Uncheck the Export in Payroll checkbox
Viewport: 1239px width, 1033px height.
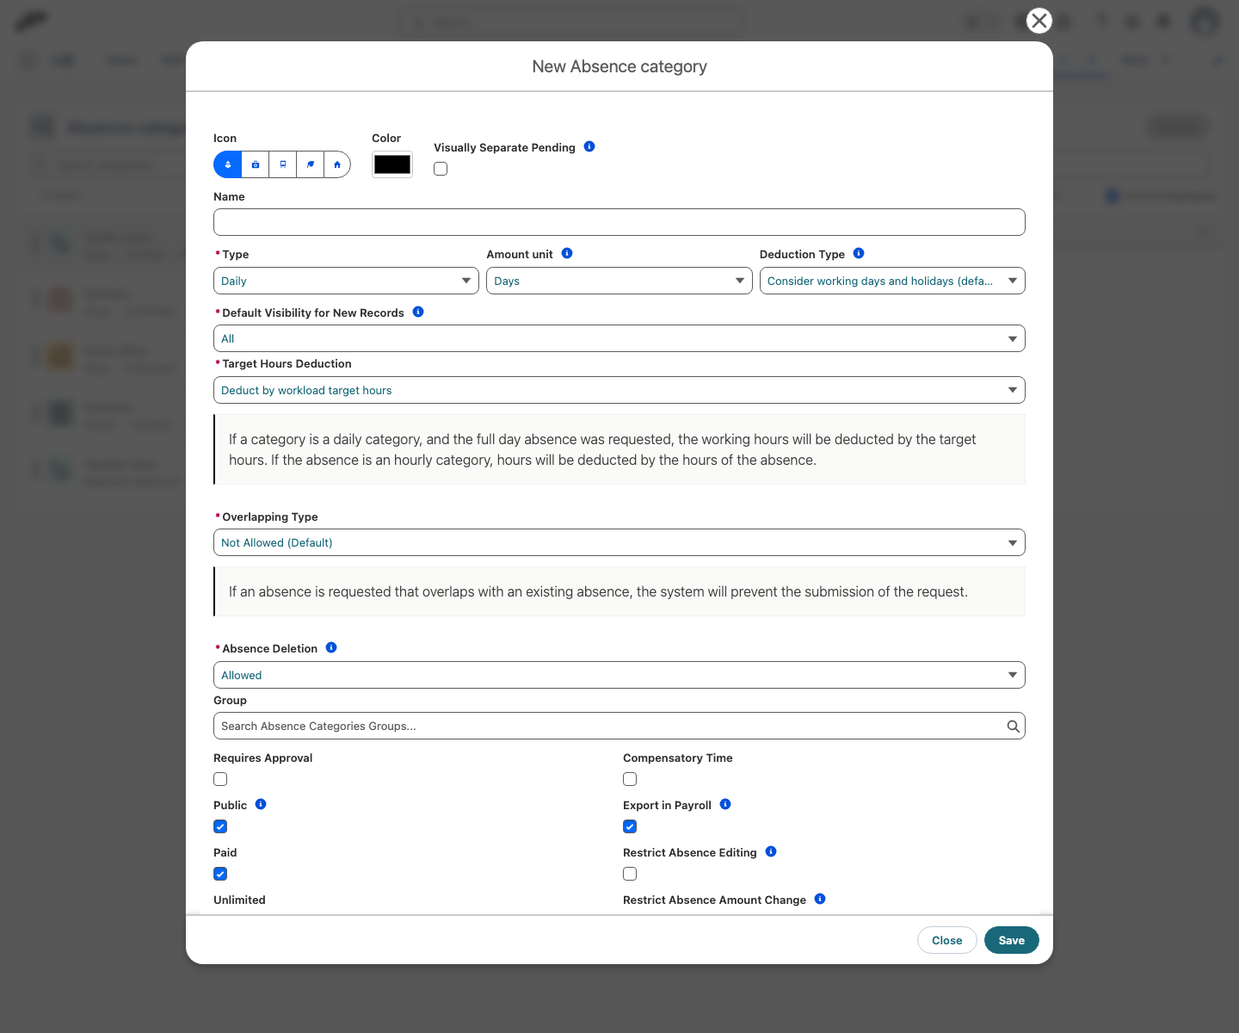click(x=630, y=826)
